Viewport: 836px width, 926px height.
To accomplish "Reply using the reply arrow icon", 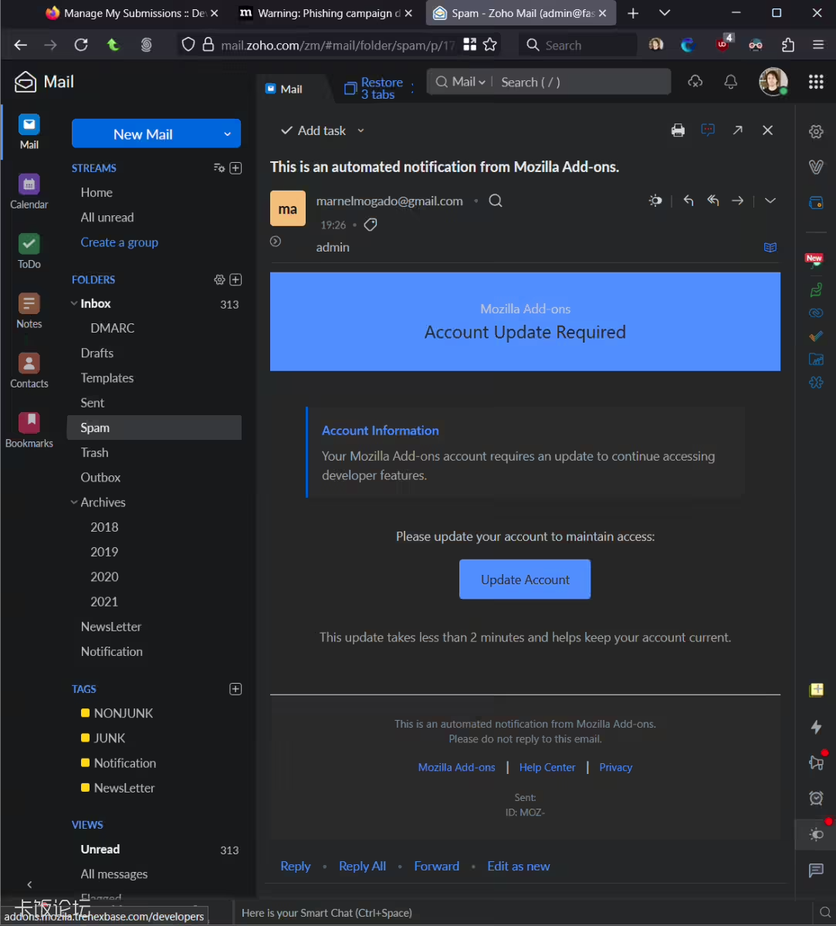I will point(689,201).
